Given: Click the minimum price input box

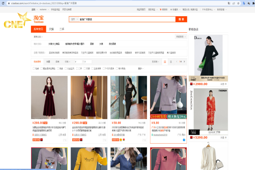Looking at the screenshot, I should (78, 62).
